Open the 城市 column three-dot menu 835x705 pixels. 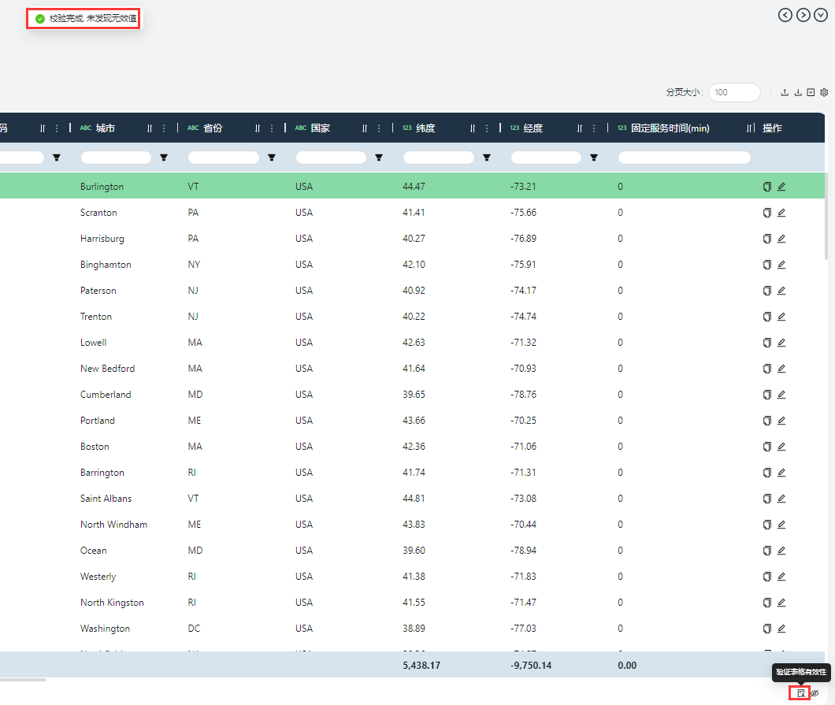pyautogui.click(x=164, y=128)
